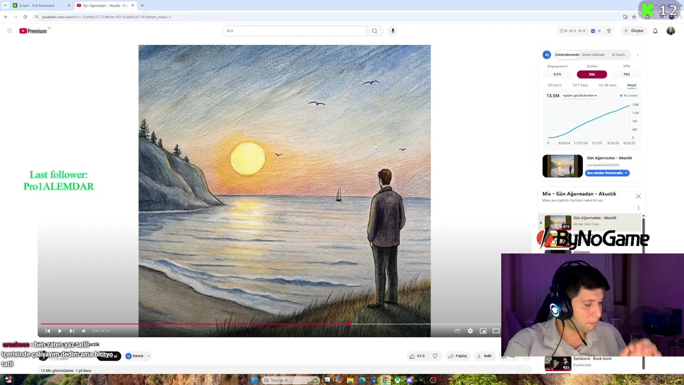The image size is (684, 385).
Task: Open File Explorer from taskbar
Action: tap(350, 381)
